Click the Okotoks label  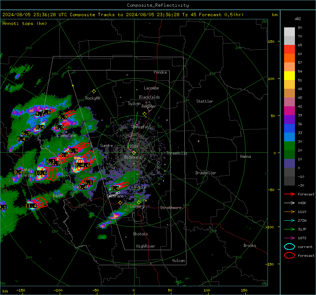[x=140, y=234]
